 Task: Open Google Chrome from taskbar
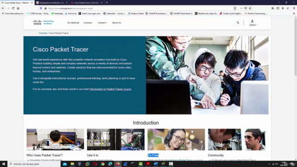point(103,164)
